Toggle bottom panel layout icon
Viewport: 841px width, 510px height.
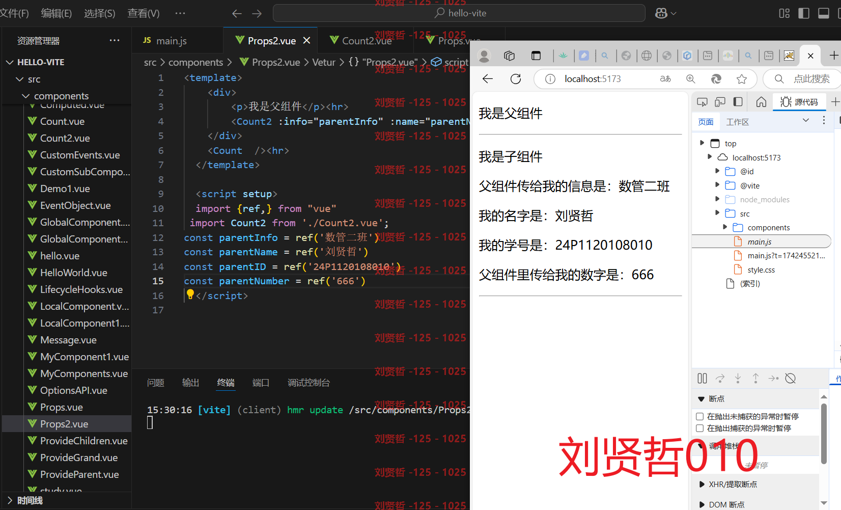824,13
